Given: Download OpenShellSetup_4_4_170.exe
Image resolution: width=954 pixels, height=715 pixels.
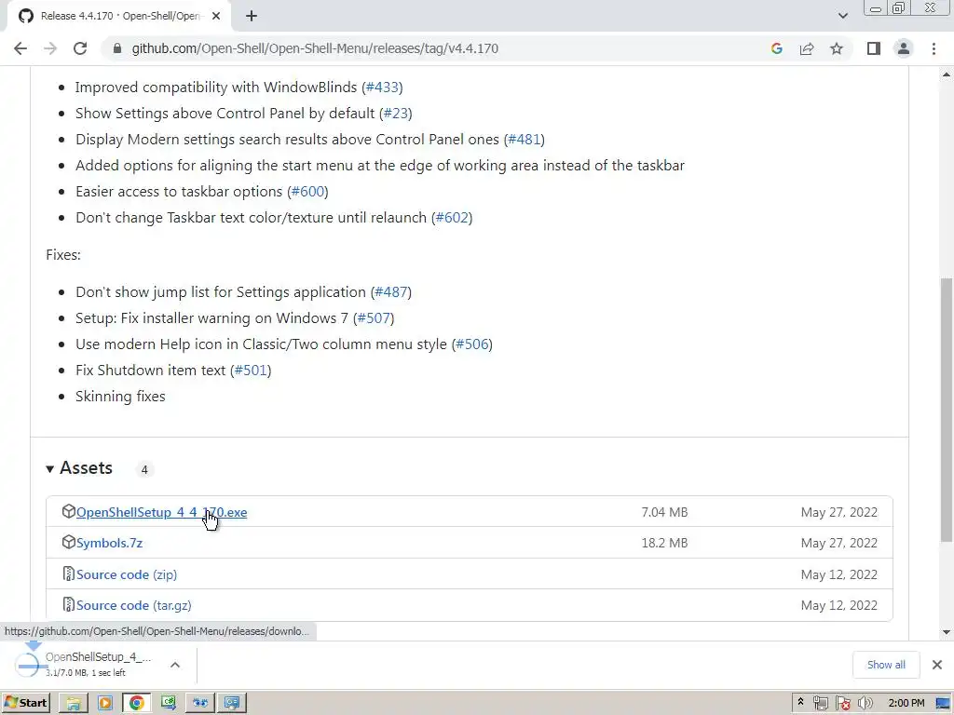Looking at the screenshot, I should click(161, 513).
